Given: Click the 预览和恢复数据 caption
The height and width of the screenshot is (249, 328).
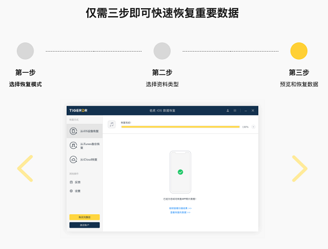Looking at the screenshot, I should (299, 84).
